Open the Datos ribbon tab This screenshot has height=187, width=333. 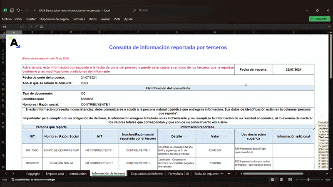[x=92, y=19]
